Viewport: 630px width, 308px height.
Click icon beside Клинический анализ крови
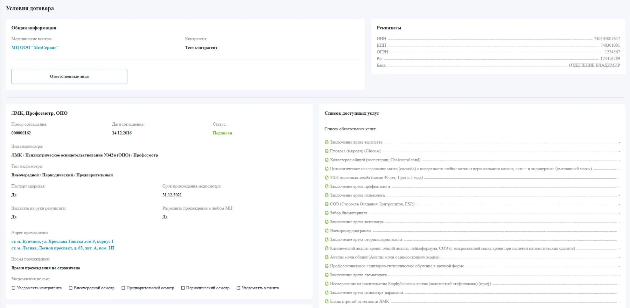[x=327, y=249]
